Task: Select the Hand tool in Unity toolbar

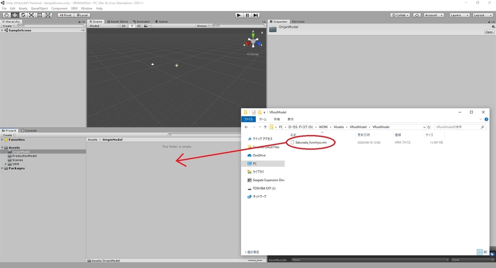Action: click(6, 15)
